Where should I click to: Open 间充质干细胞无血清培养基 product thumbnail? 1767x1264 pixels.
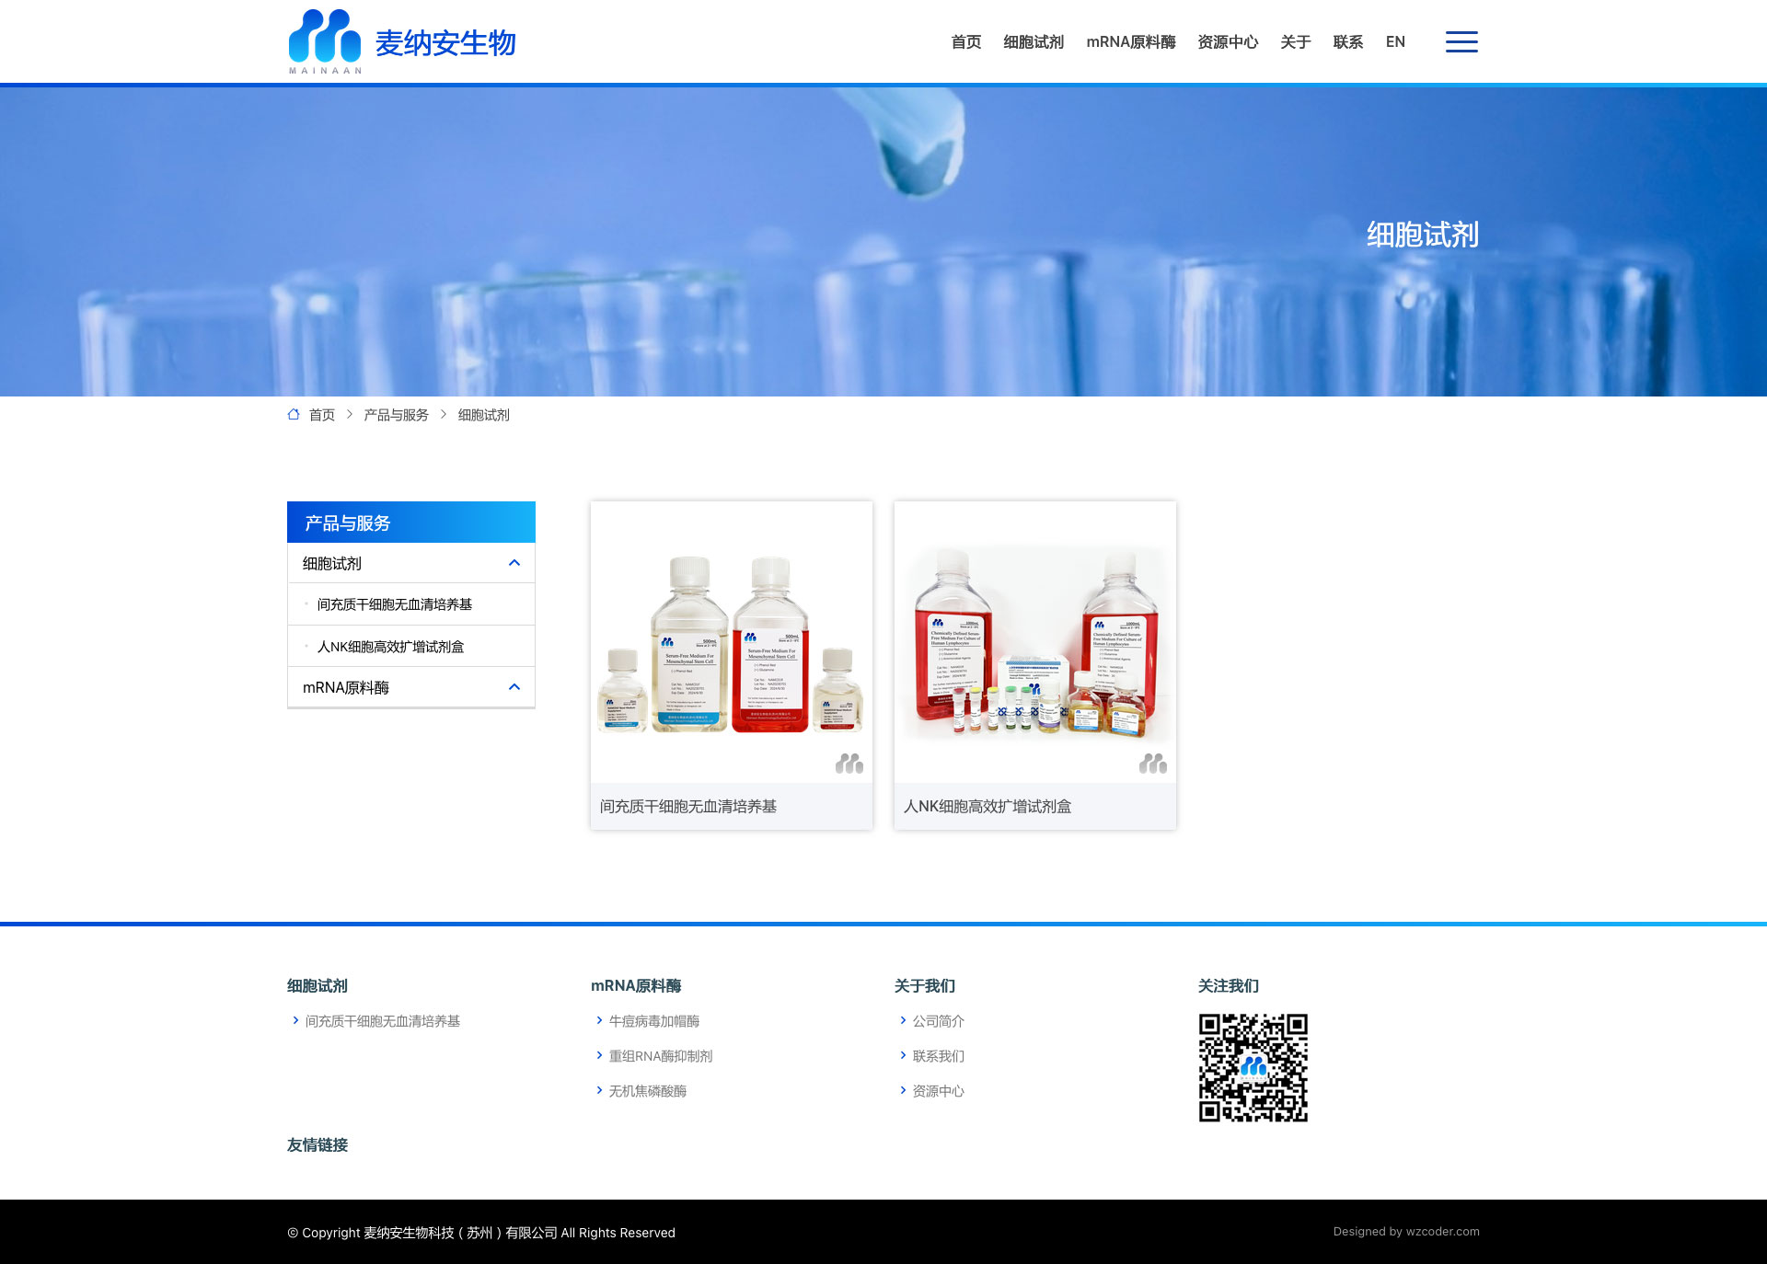(x=731, y=644)
